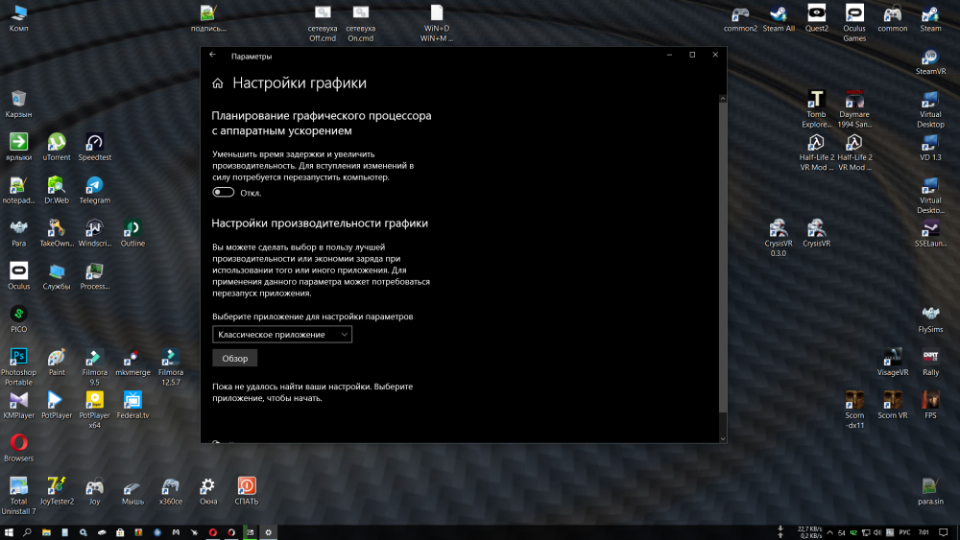Select the Speedtest desktop icon
The image size is (960, 540).
[x=95, y=147]
